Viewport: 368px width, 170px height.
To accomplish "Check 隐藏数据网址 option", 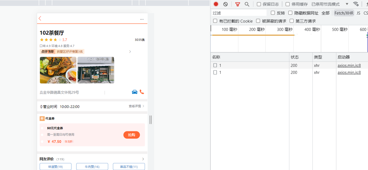I will click(290, 13).
